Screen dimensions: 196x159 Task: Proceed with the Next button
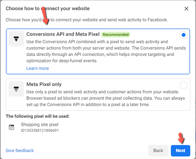[x=180, y=151]
